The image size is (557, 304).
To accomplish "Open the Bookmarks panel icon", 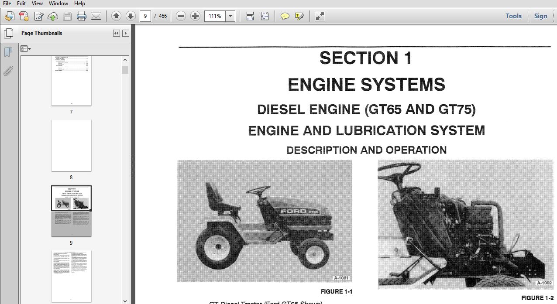I will tap(8, 52).
